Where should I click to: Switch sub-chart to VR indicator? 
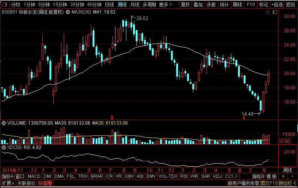tap(118, 176)
